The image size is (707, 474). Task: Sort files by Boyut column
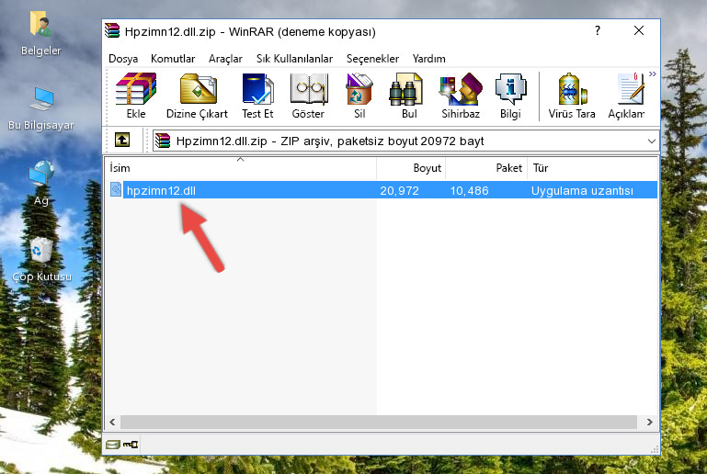[x=411, y=167]
